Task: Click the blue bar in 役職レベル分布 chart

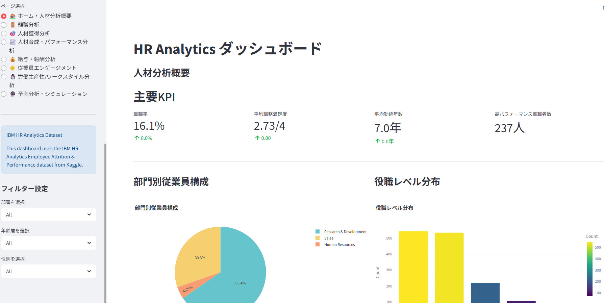Action: [x=485, y=293]
